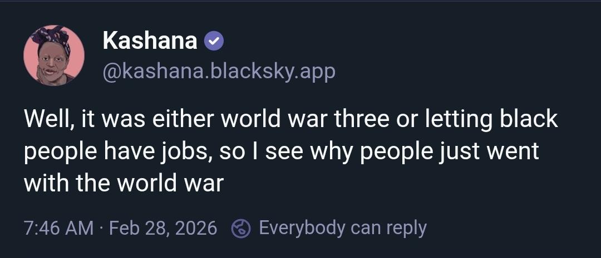The height and width of the screenshot is (258, 601).
Task: Click the last line of the post text
Action: tap(124, 183)
